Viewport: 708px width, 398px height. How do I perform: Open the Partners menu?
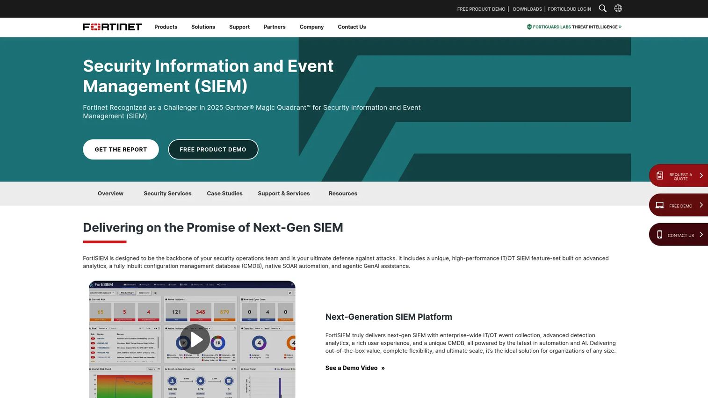click(x=275, y=27)
